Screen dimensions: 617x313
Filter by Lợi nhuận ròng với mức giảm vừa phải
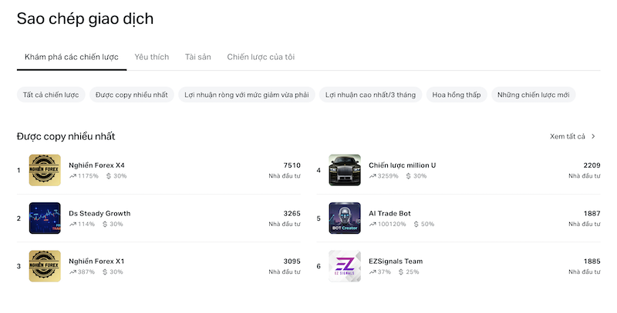click(247, 95)
